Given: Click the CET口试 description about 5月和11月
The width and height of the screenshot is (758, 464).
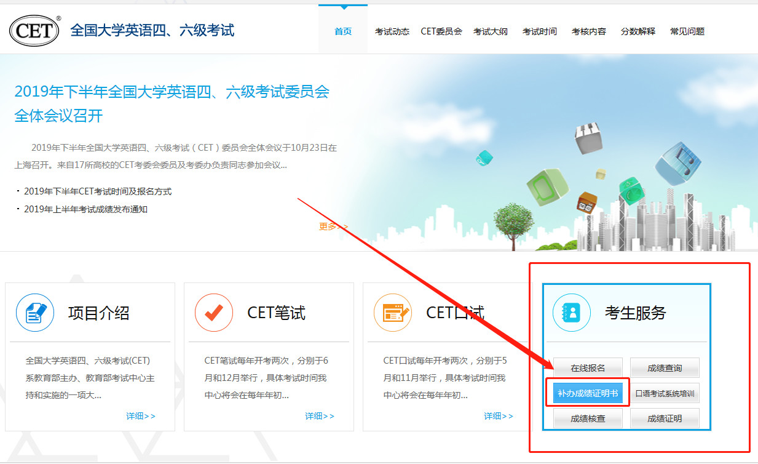Looking at the screenshot, I should (x=445, y=378).
